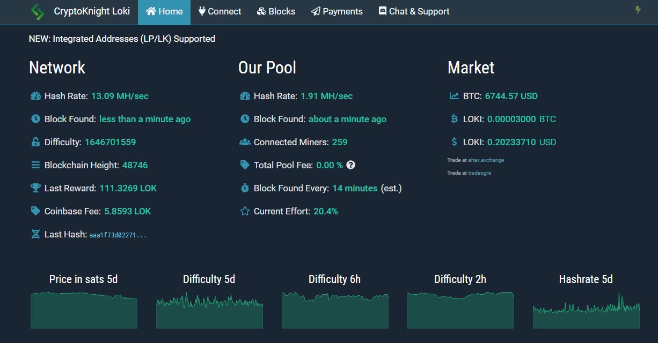Click the Block Found Every stopwatch icon
The image size is (658, 343).
tap(245, 188)
